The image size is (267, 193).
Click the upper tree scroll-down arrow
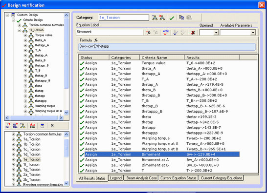click(x=67, y=113)
